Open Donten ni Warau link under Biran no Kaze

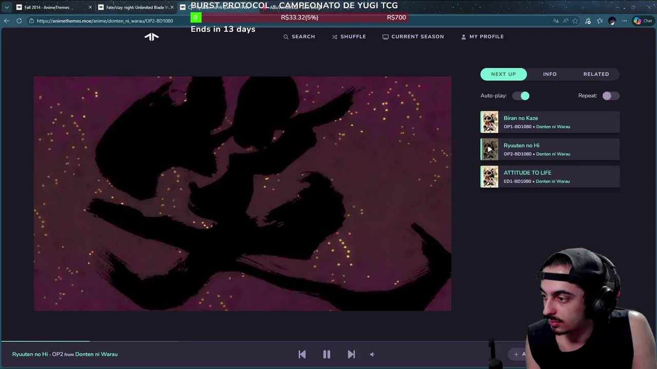pos(553,127)
